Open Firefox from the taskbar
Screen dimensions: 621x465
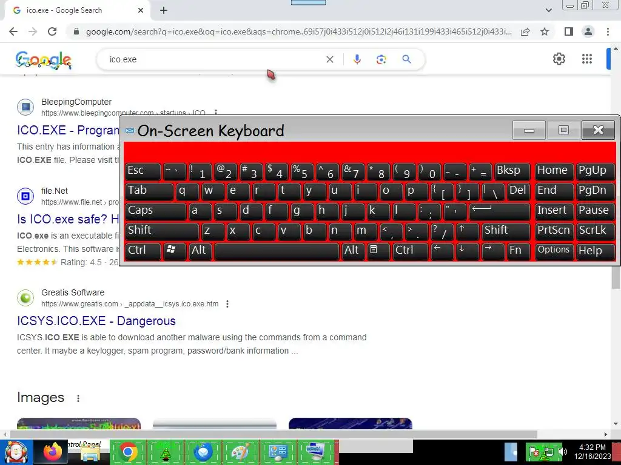coord(53,452)
